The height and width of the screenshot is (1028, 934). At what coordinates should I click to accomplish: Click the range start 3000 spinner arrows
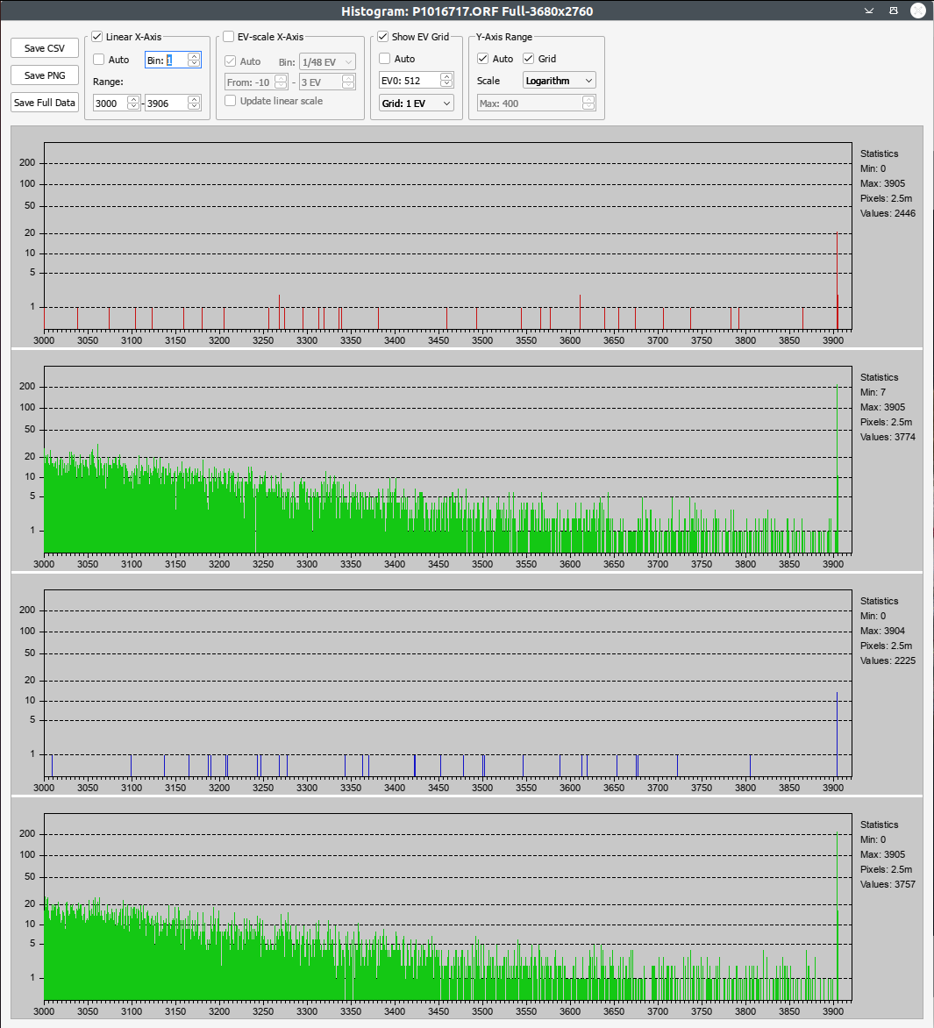point(133,104)
